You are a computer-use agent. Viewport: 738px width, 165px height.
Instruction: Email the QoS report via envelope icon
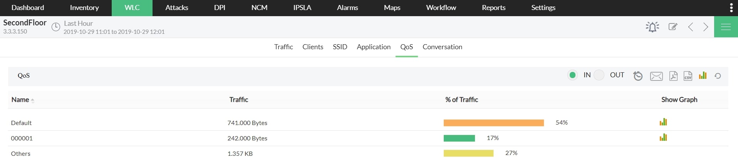656,76
